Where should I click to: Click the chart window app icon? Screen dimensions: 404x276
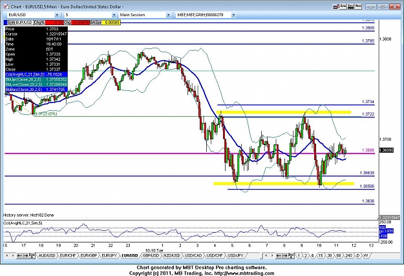pos(6,6)
